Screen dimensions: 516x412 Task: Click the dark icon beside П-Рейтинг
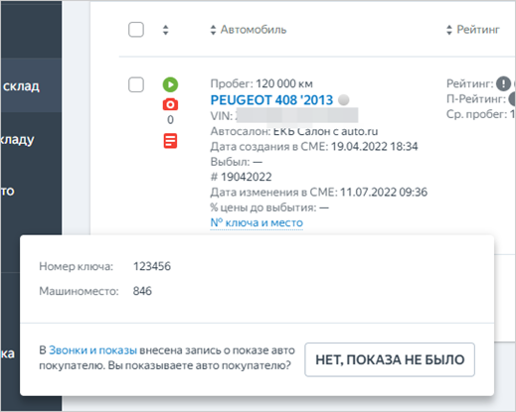(x=512, y=99)
